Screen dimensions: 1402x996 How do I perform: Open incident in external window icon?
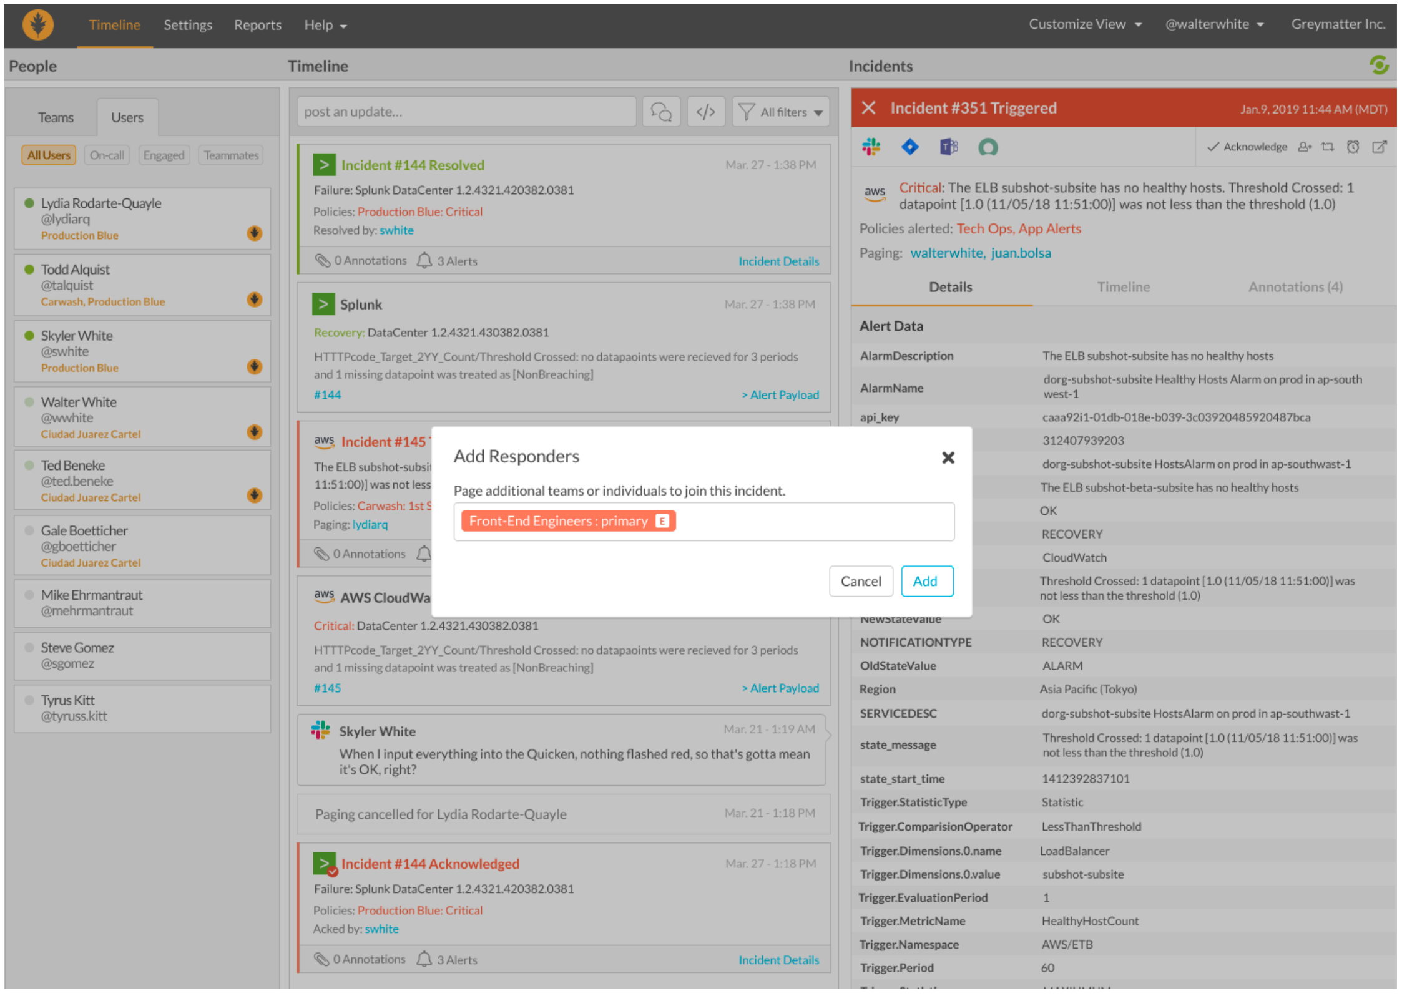(1380, 147)
